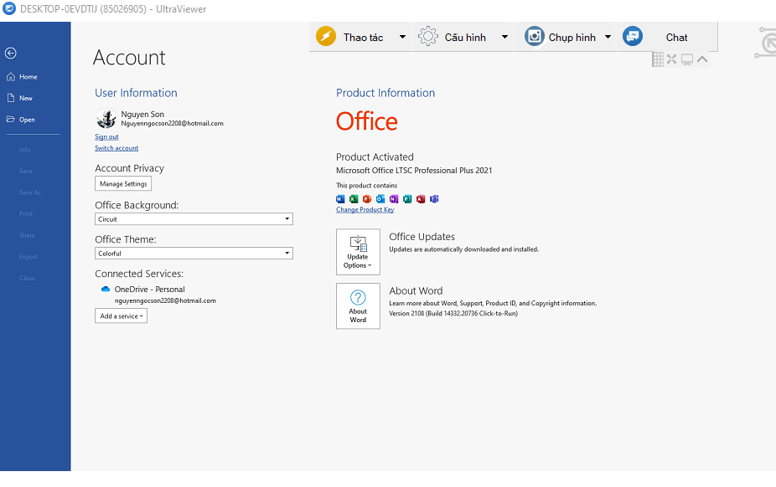The width and height of the screenshot is (776, 487).
Task: Click the Home house icon in sidebar
Action: [x=10, y=76]
